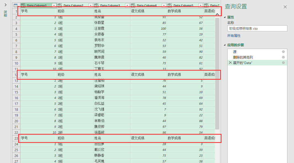The image size is (294, 163).
Task: Collapse the 应用的步骤 section
Action: (225, 45)
